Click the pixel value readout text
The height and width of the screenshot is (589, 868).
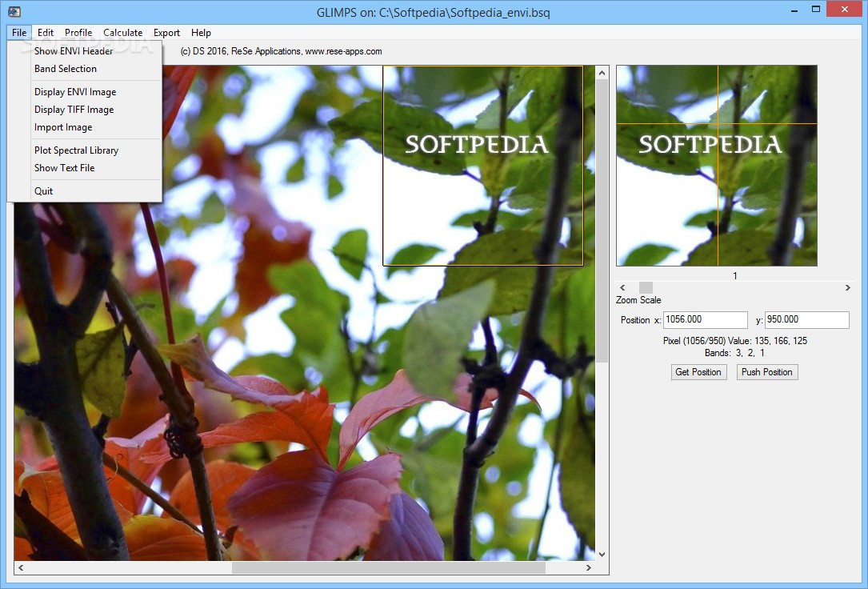tap(735, 340)
